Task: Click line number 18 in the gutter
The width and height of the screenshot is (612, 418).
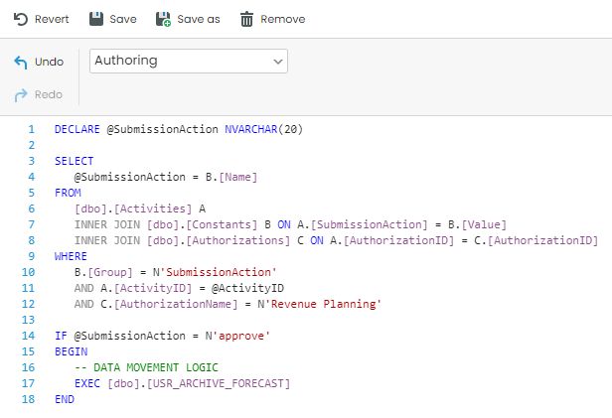Action: pos(28,399)
